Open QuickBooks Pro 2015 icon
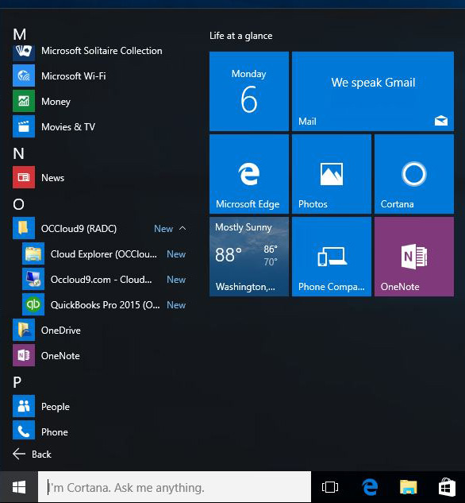 (33, 304)
